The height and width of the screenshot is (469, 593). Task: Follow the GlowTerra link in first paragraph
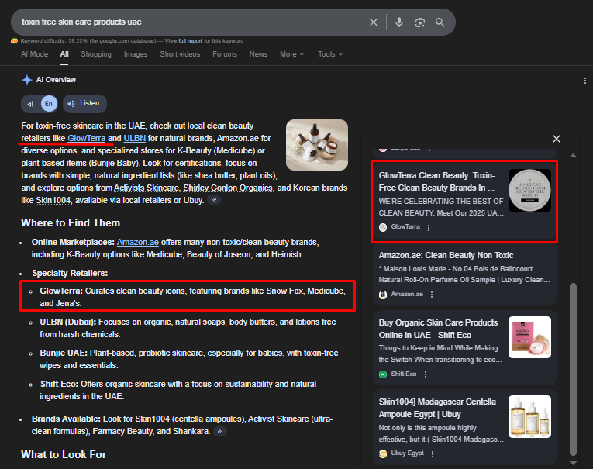86,139
